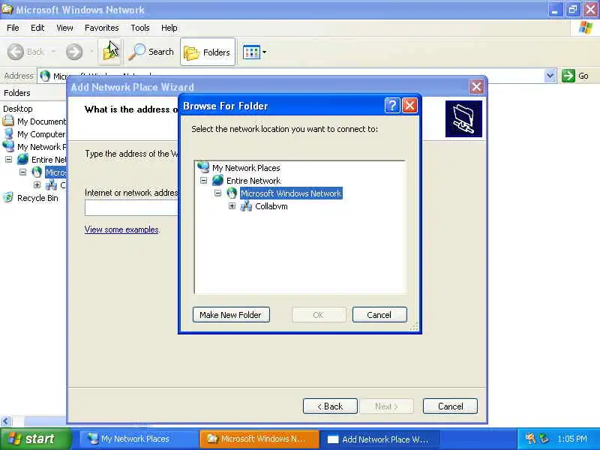The image size is (600, 450).
Task: Select My Documents in the Folders pane
Action: 41,121
